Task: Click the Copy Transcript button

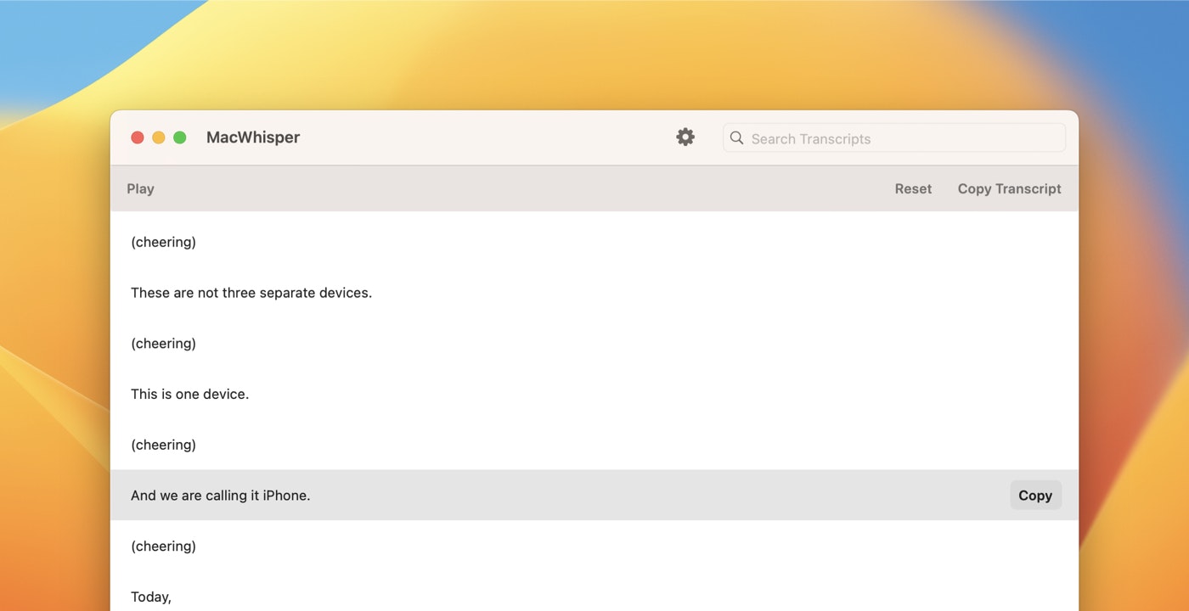Action: (x=1009, y=188)
